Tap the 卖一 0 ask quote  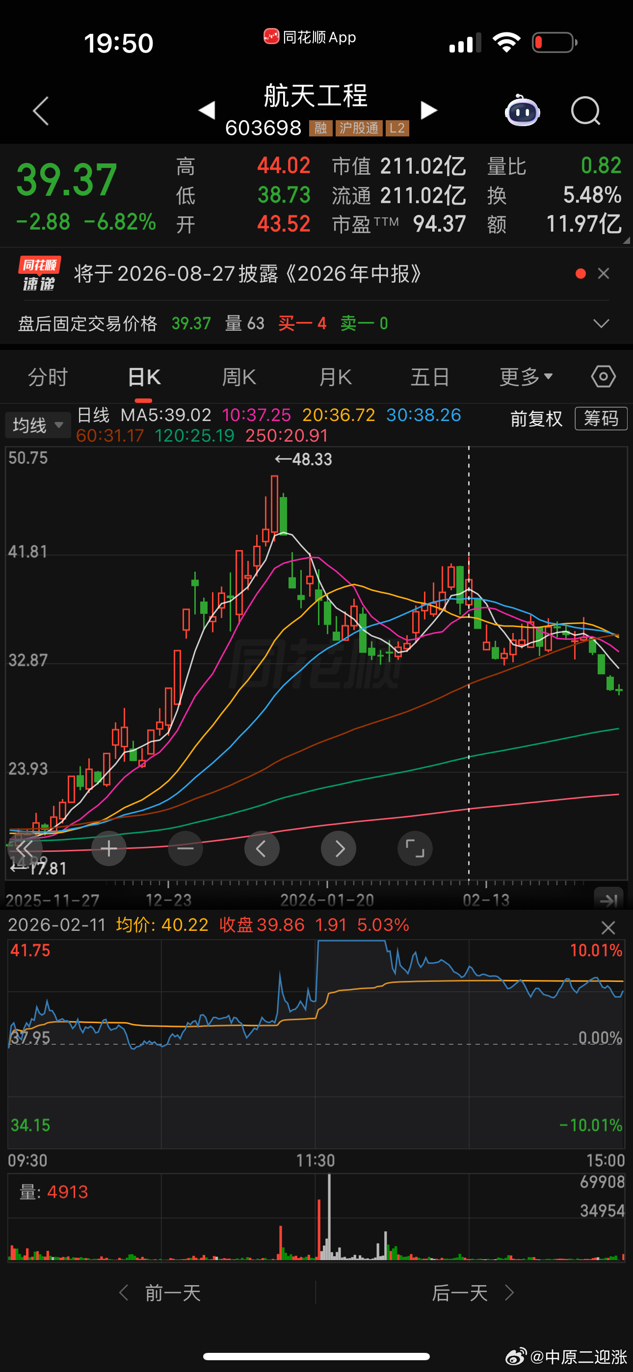365,323
